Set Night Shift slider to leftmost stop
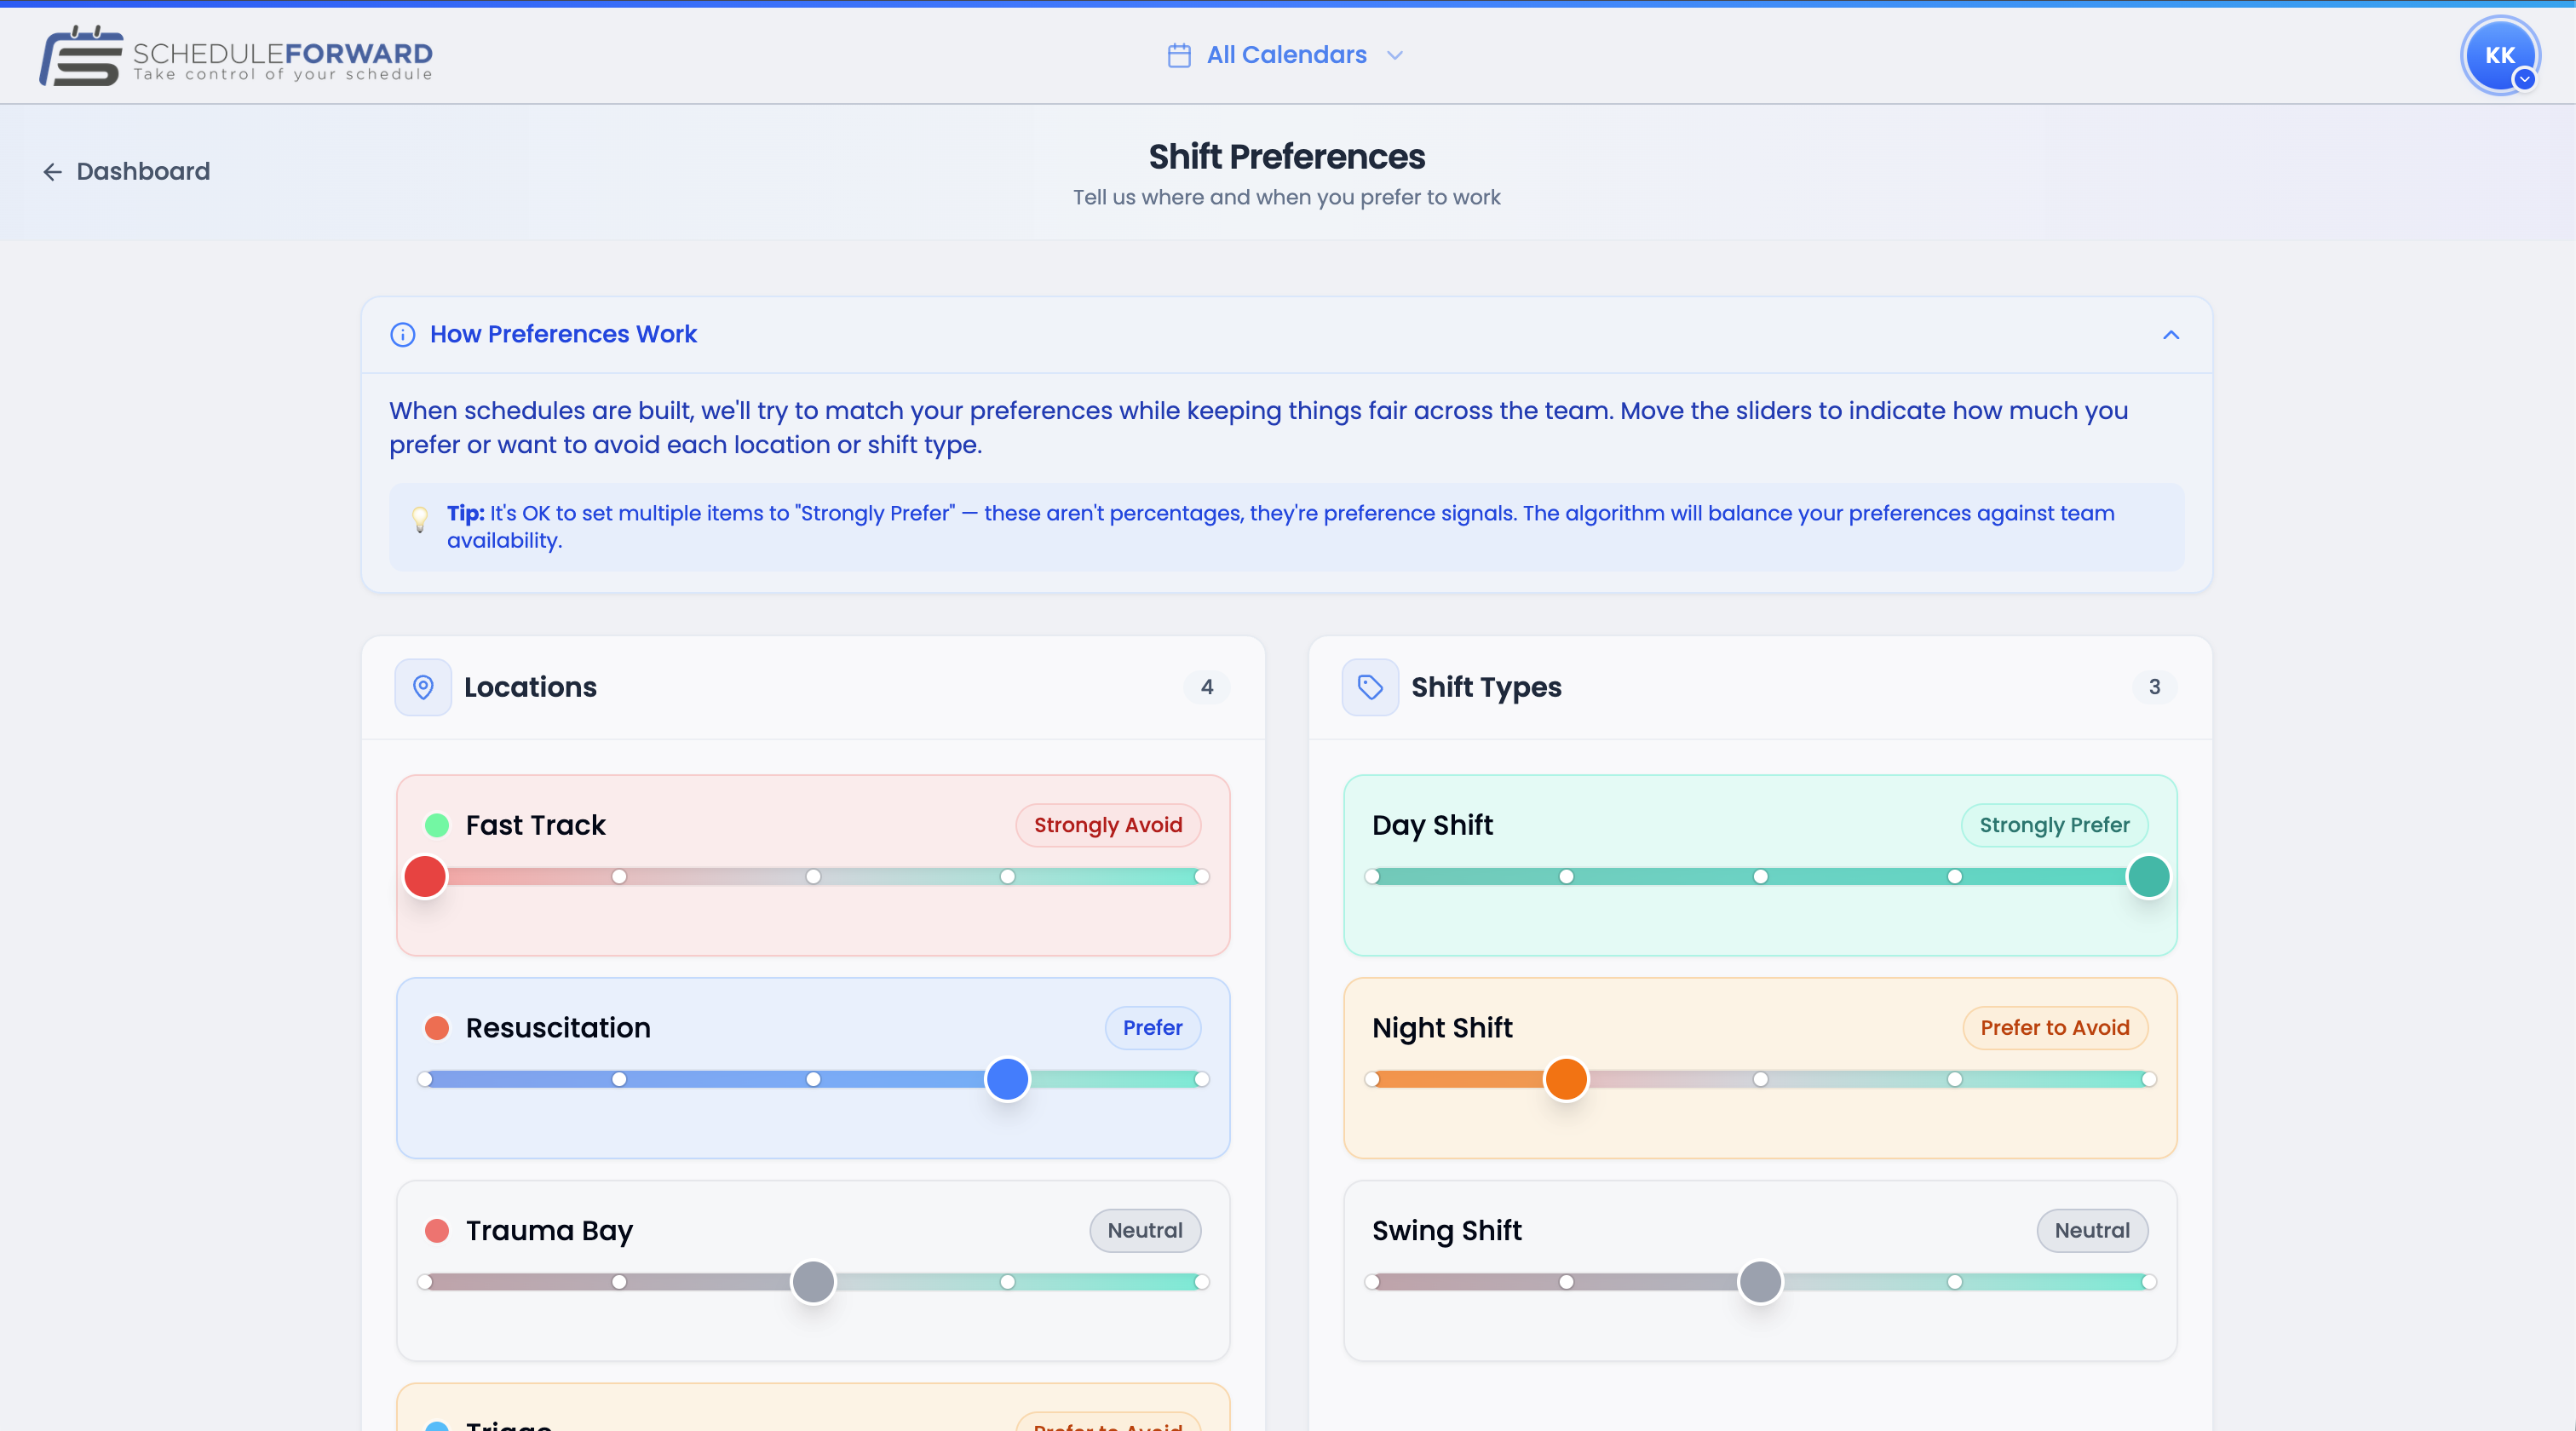The height and width of the screenshot is (1431, 2576). (x=1372, y=1079)
